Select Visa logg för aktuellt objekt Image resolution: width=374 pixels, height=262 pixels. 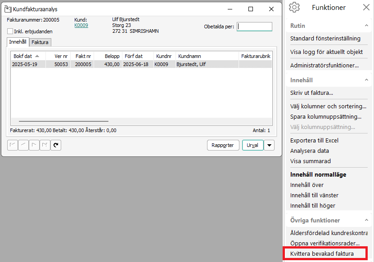(326, 52)
